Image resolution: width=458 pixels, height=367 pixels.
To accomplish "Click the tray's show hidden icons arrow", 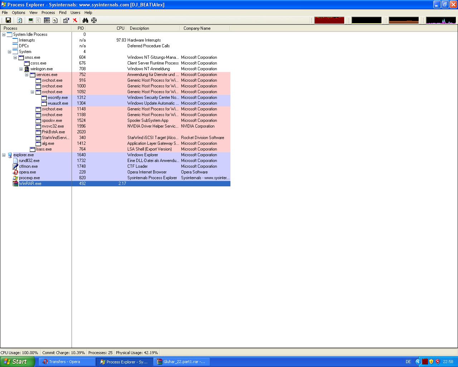I will point(418,362).
